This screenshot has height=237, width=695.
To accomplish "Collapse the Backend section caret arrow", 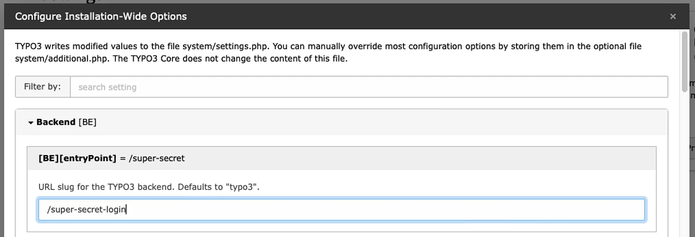I will click(x=31, y=123).
